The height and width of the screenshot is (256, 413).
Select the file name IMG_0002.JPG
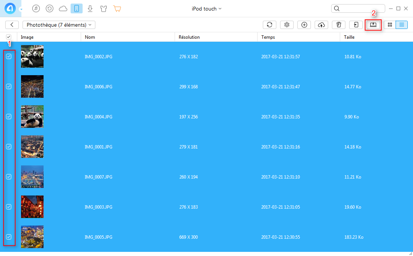tap(98, 57)
